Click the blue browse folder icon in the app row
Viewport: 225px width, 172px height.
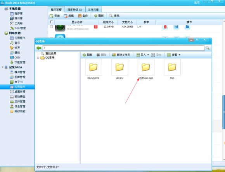187,27
